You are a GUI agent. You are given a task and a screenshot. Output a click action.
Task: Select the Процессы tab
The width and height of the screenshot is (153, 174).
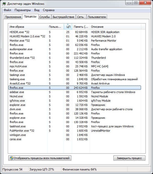click(x=30, y=17)
